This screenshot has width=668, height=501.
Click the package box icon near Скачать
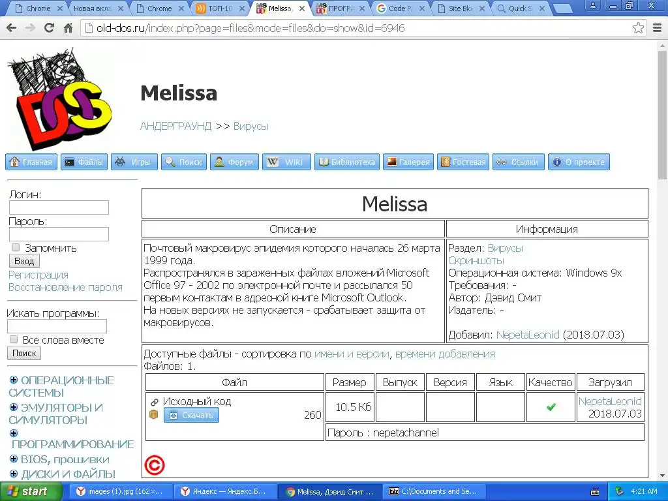[x=154, y=414]
